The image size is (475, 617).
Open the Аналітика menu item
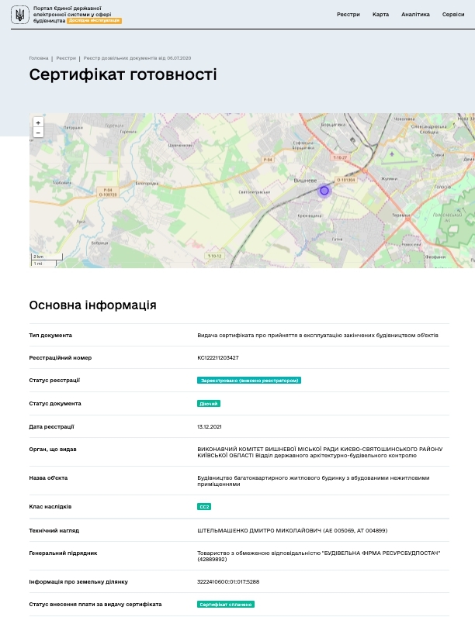tap(415, 15)
